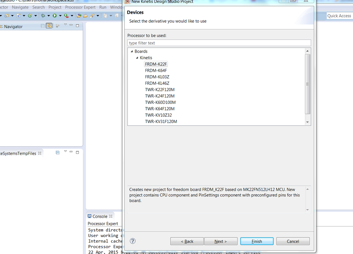Open the TempFiles panel view menu
Viewport: 353px width, 254px height.
pyautogui.click(x=65, y=151)
